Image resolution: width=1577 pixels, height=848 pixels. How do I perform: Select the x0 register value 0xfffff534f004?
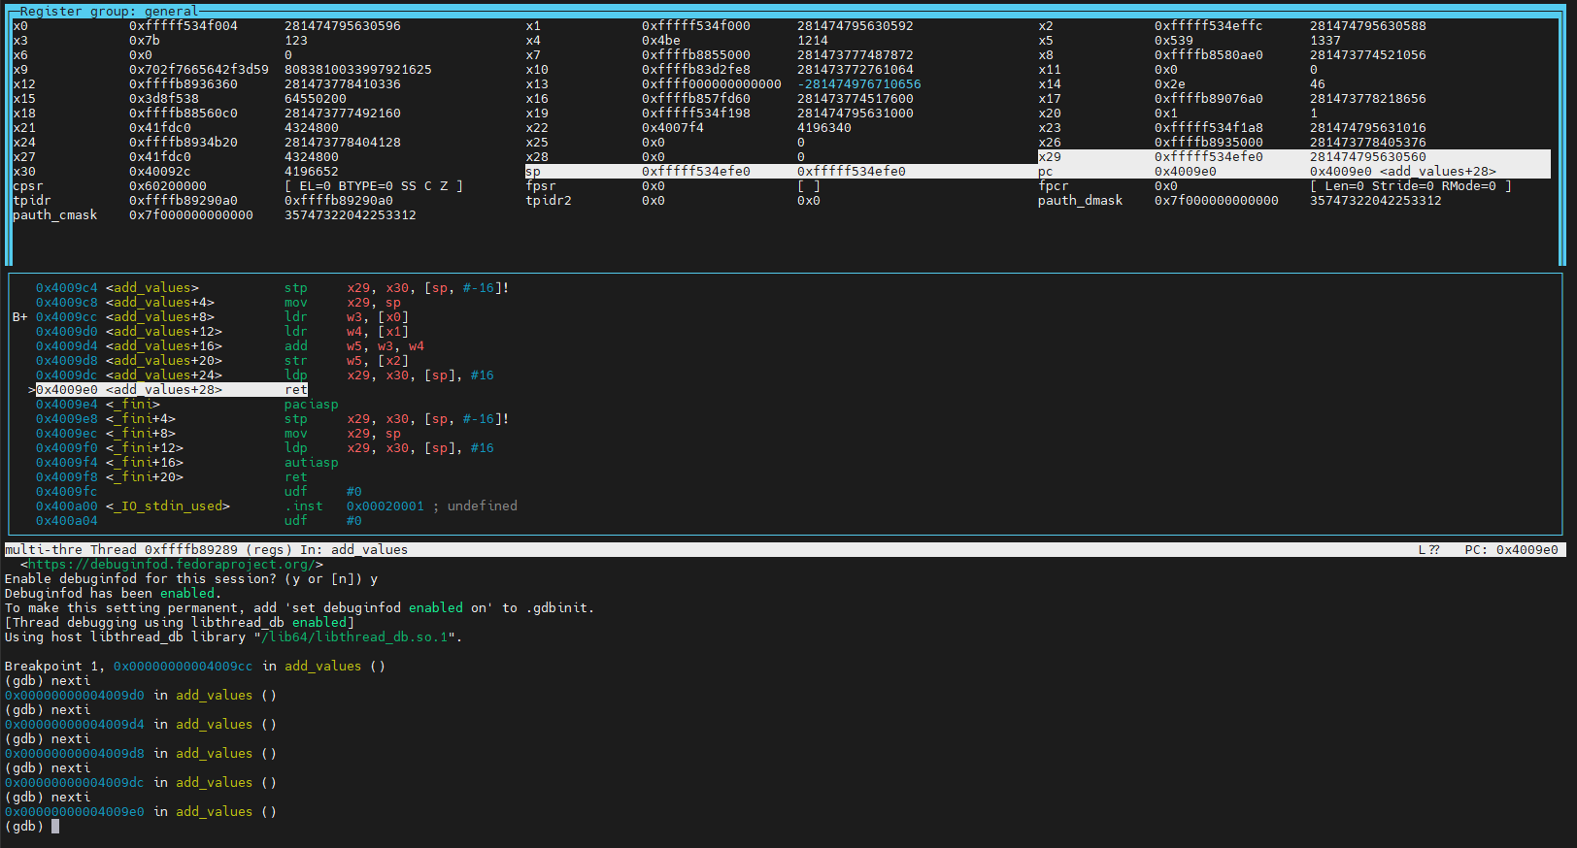click(x=183, y=26)
